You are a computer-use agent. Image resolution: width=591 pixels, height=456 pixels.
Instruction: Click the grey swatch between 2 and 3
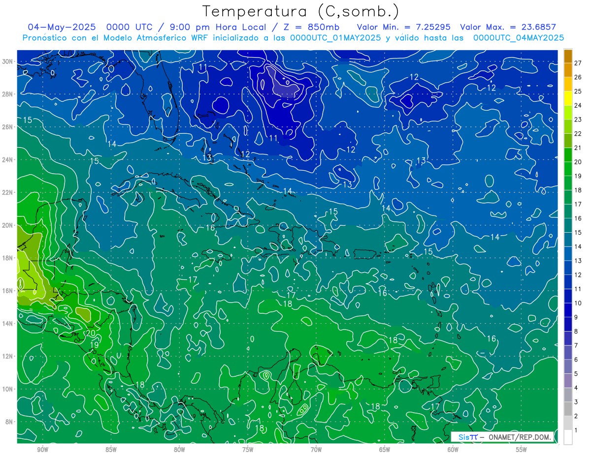click(568, 409)
